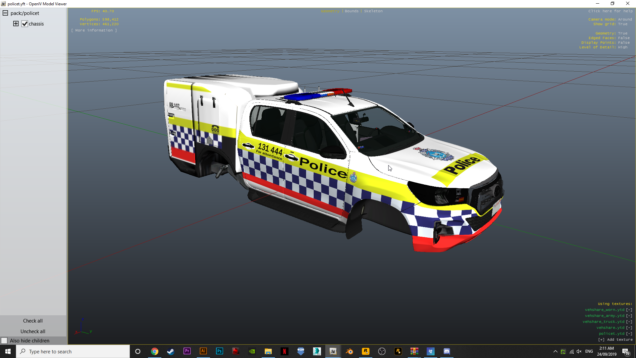Launch Photoshop from the taskbar
Image resolution: width=636 pixels, height=358 pixels.
pos(219,351)
